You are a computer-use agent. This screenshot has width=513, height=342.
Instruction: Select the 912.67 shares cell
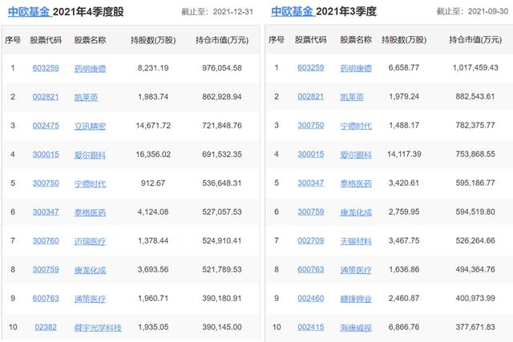pyautogui.click(x=153, y=183)
